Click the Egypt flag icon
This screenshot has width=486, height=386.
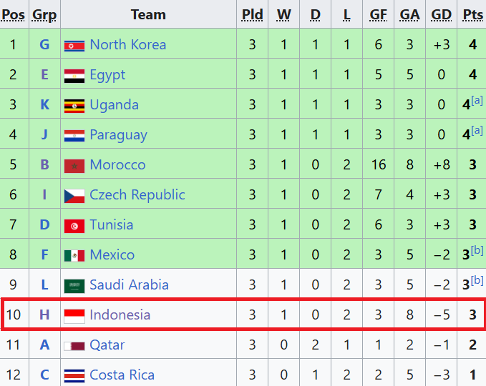(x=74, y=75)
